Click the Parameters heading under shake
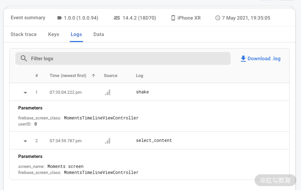 point(30,108)
